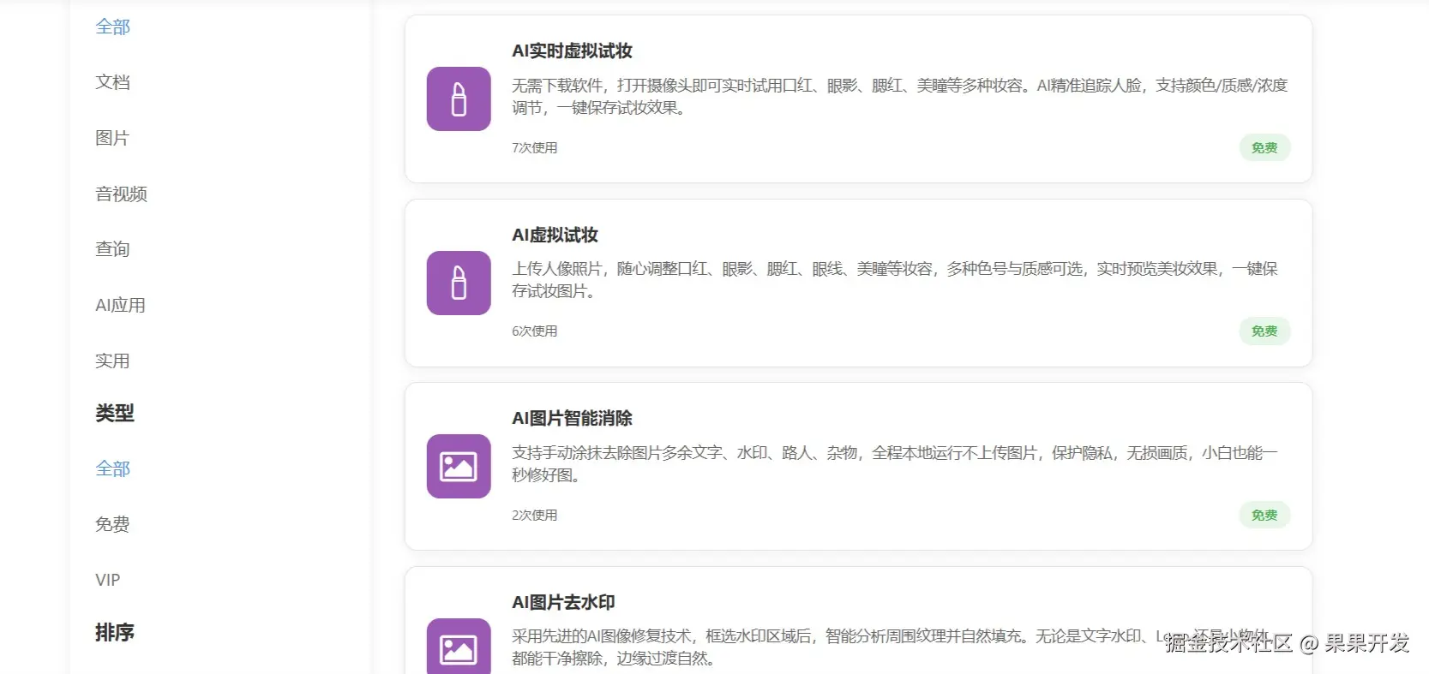Viewport: 1429px width, 674px height.
Task: Filter tools by 图片 category
Action: coord(112,138)
